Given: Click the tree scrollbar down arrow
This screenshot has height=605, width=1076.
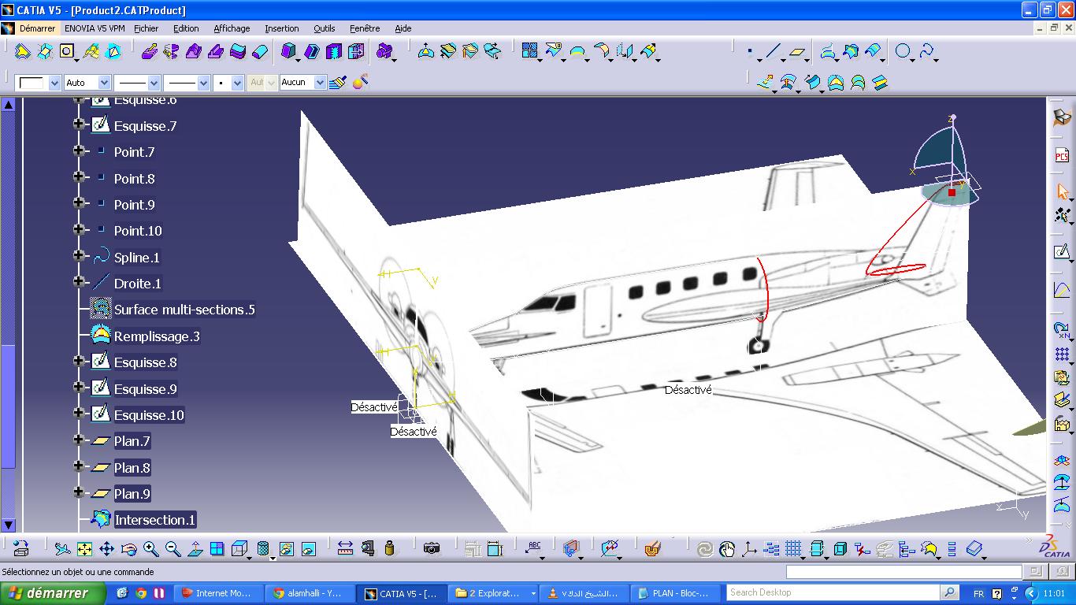Looking at the screenshot, I should [8, 525].
